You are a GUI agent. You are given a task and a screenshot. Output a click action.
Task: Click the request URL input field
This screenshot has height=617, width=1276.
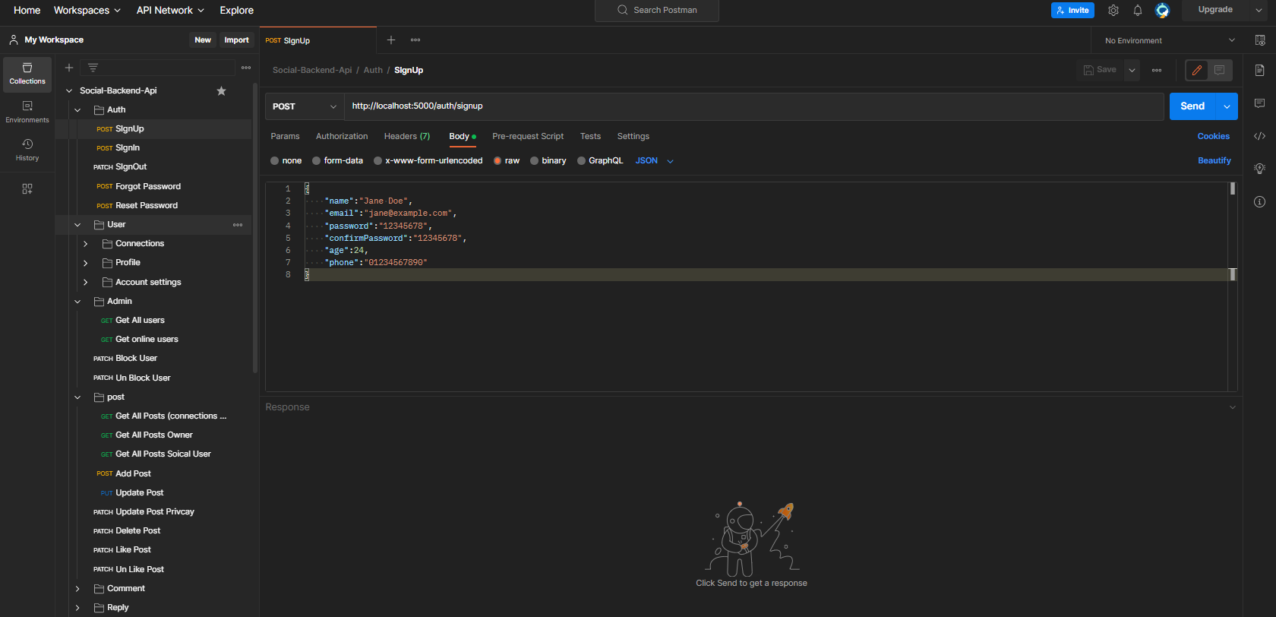pyautogui.click(x=754, y=106)
